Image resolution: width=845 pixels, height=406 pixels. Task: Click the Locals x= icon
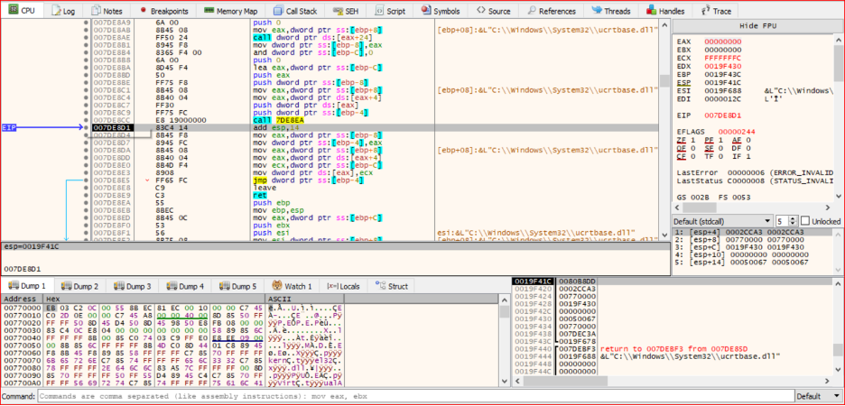tap(331, 286)
